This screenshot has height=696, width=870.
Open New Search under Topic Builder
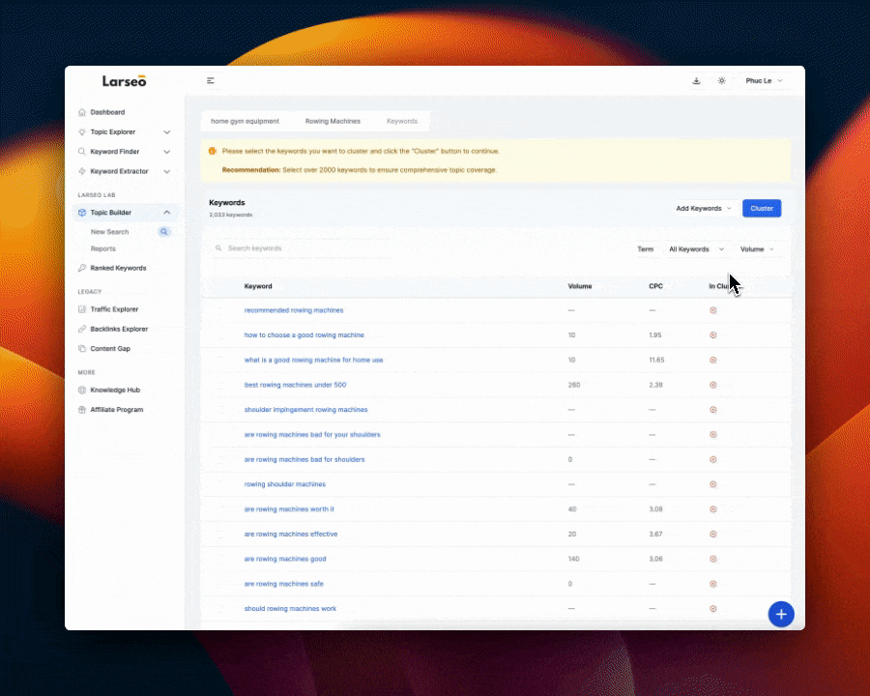coord(110,232)
